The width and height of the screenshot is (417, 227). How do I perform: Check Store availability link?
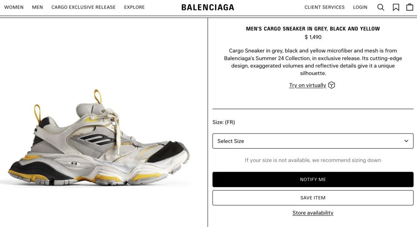[x=313, y=213]
